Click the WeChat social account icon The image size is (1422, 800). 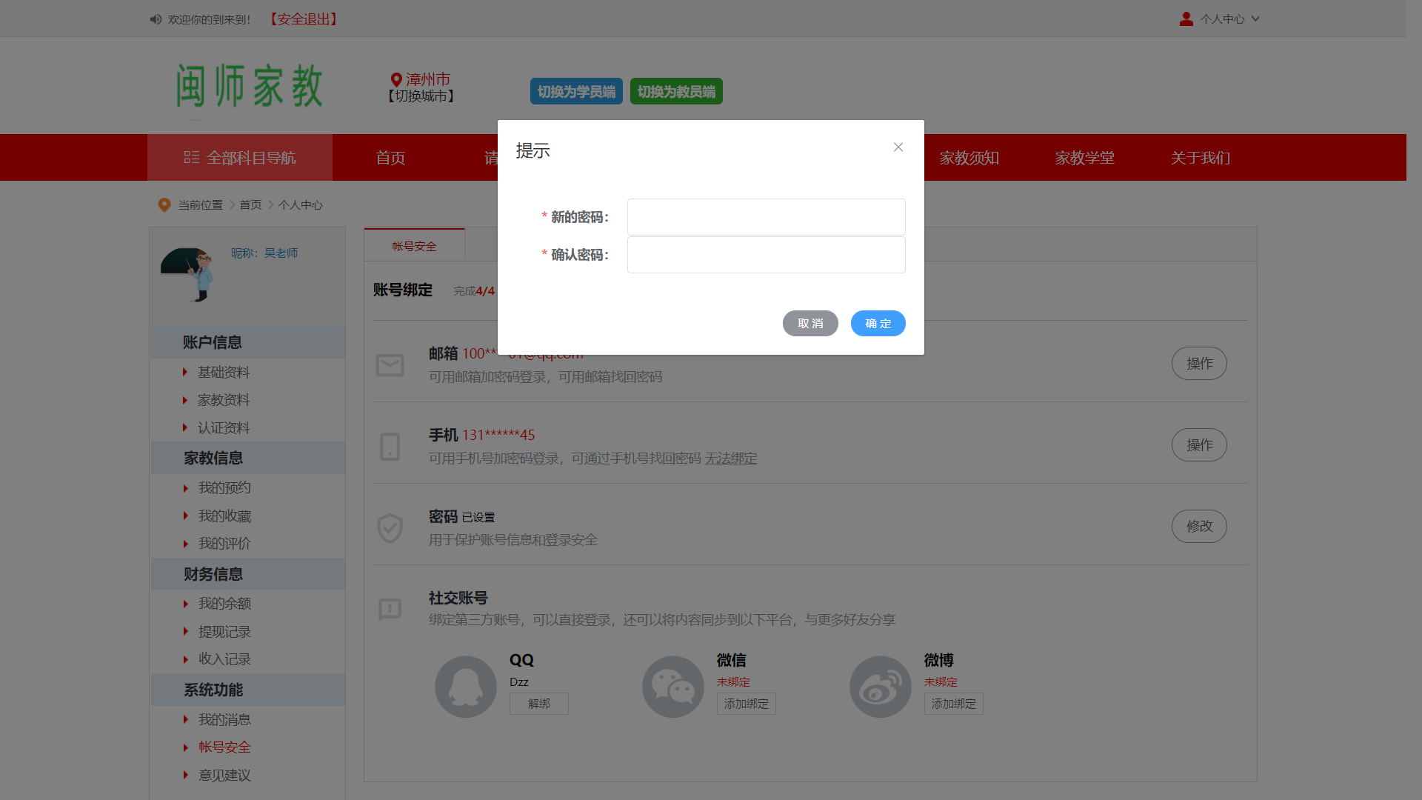click(x=672, y=687)
